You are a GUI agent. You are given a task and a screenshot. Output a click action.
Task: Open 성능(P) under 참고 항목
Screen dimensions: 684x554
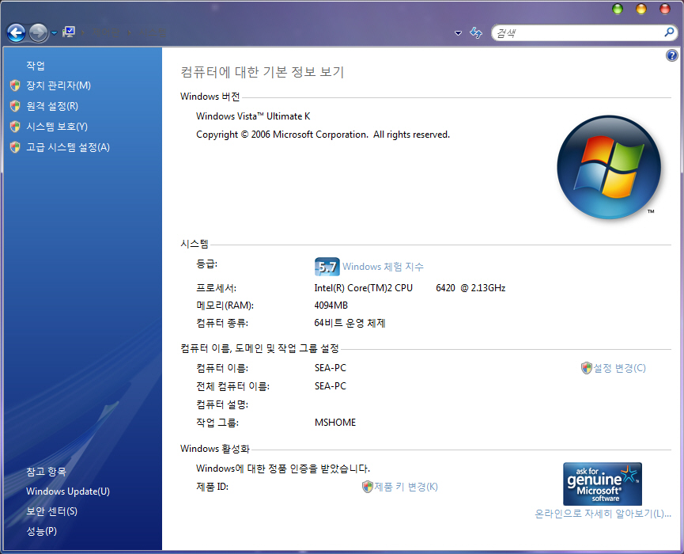(42, 531)
